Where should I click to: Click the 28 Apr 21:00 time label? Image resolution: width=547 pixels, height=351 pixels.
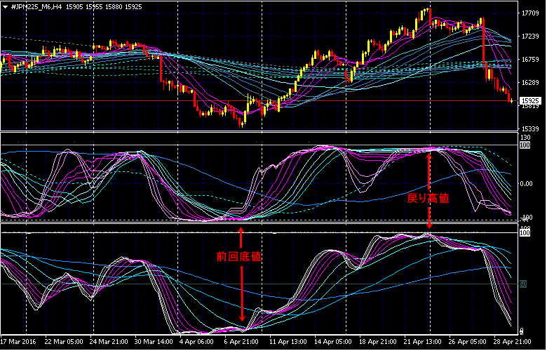512,341
